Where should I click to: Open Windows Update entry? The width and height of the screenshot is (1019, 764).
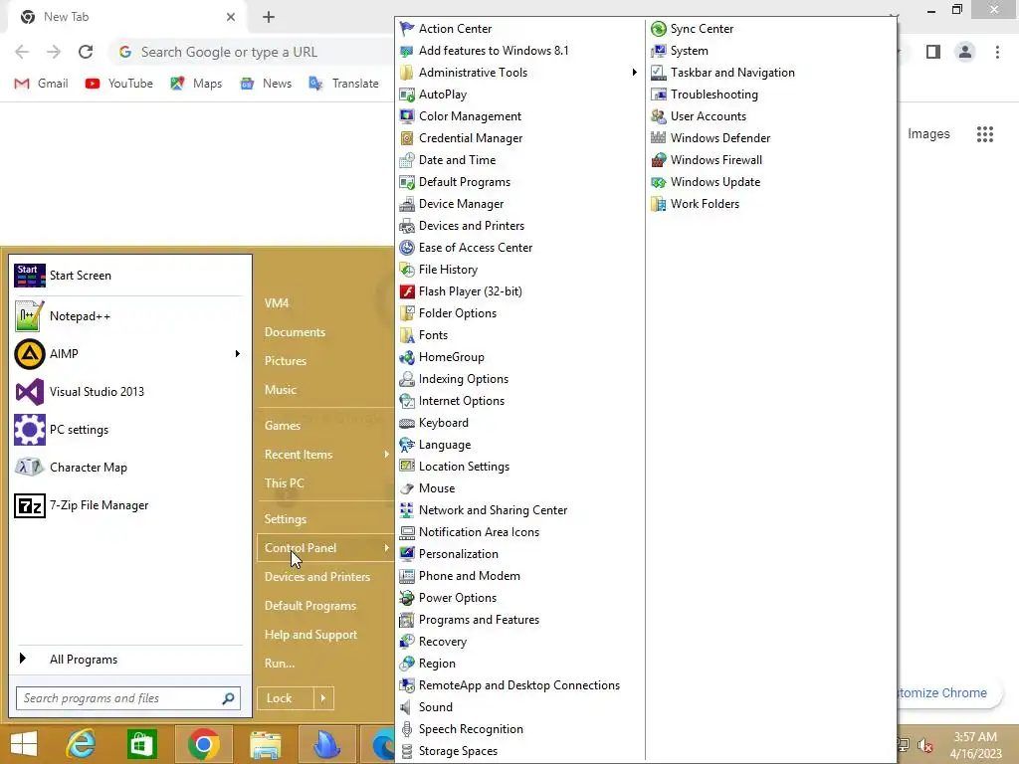(714, 182)
